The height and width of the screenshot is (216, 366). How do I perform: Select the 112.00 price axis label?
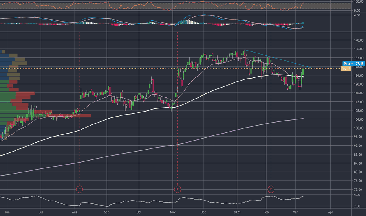[x=359, y=102]
